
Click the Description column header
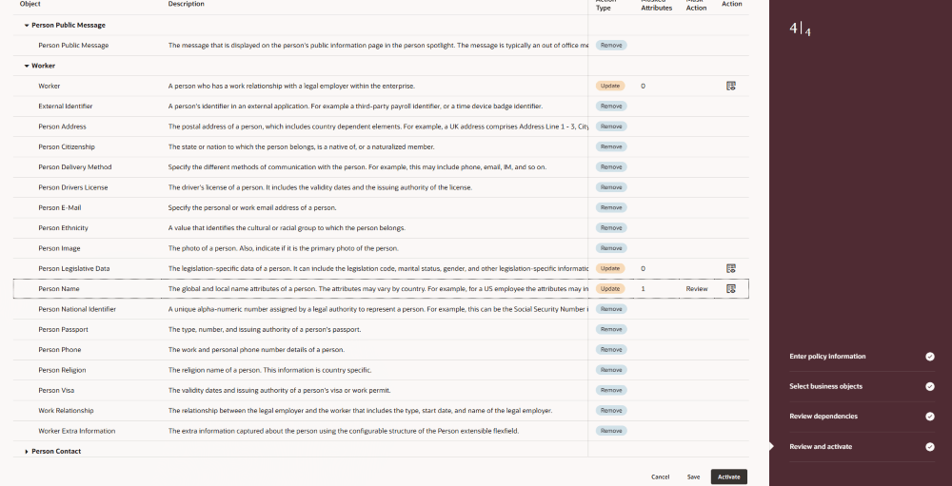pos(186,4)
